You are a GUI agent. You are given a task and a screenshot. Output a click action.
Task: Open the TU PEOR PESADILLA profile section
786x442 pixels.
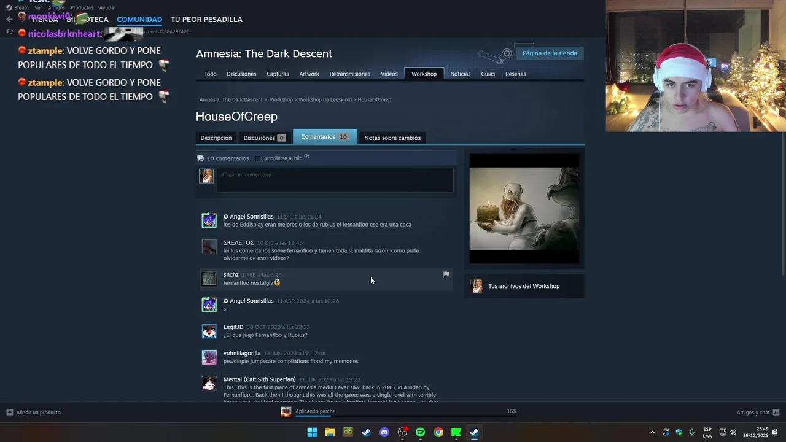[x=206, y=20]
